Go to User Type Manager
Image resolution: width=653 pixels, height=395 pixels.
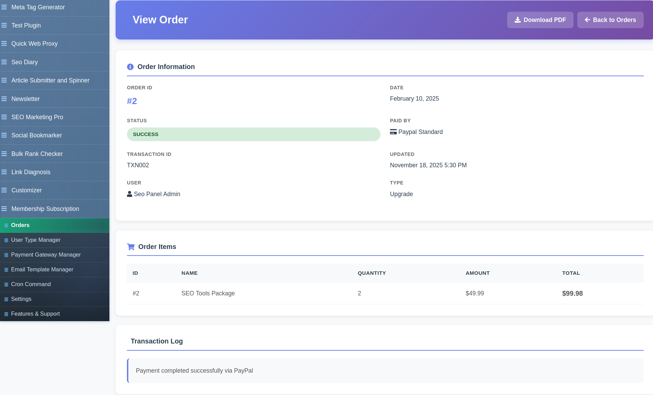35,240
